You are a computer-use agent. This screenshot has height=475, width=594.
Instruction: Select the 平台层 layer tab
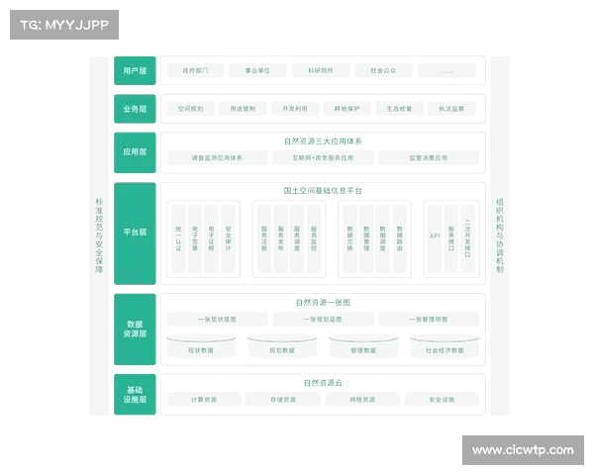click(134, 233)
